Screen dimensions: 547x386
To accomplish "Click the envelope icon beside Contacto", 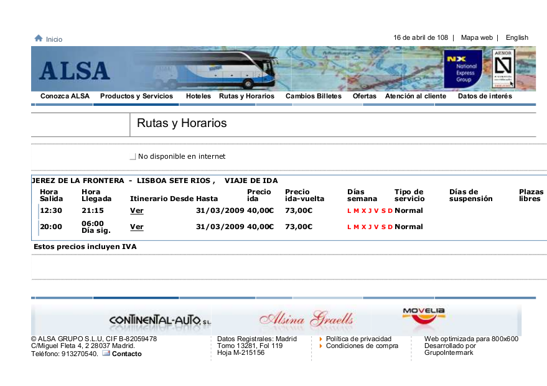I will [x=106, y=353].
